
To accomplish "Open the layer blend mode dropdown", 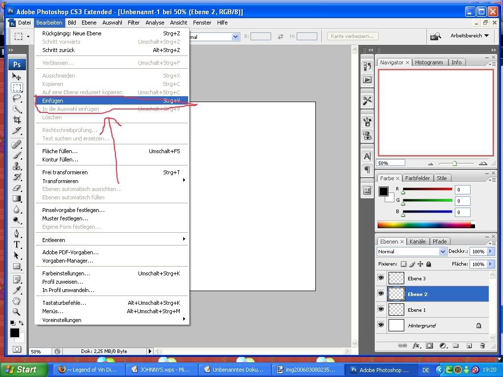I will click(443, 252).
